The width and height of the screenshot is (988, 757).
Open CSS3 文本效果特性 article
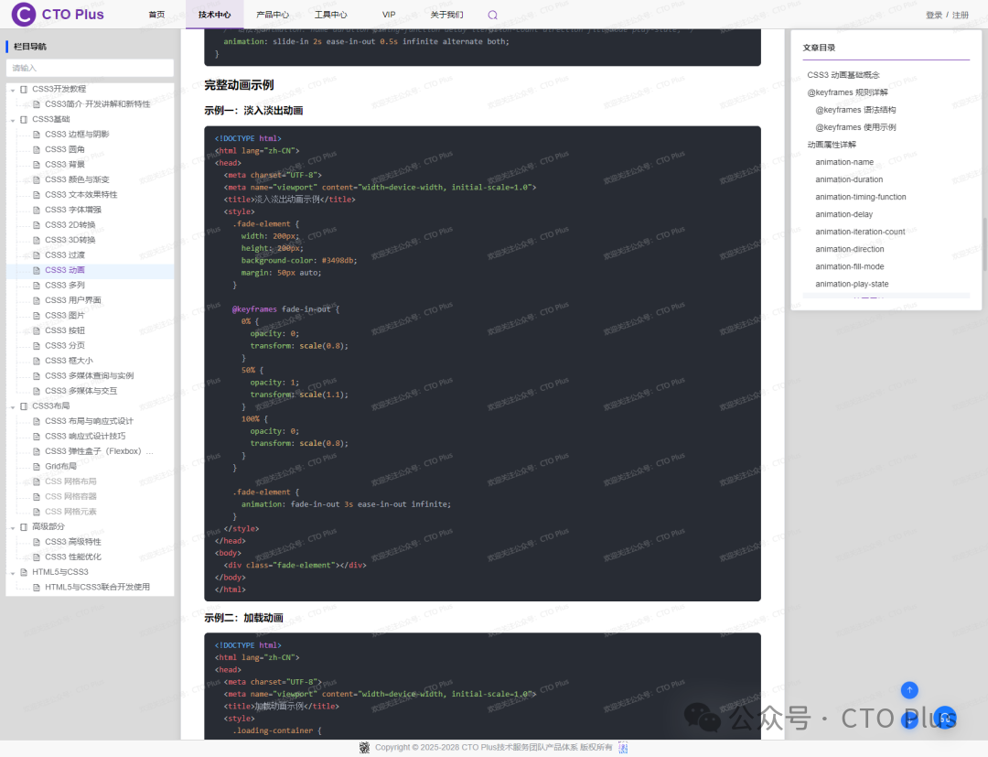tap(81, 195)
